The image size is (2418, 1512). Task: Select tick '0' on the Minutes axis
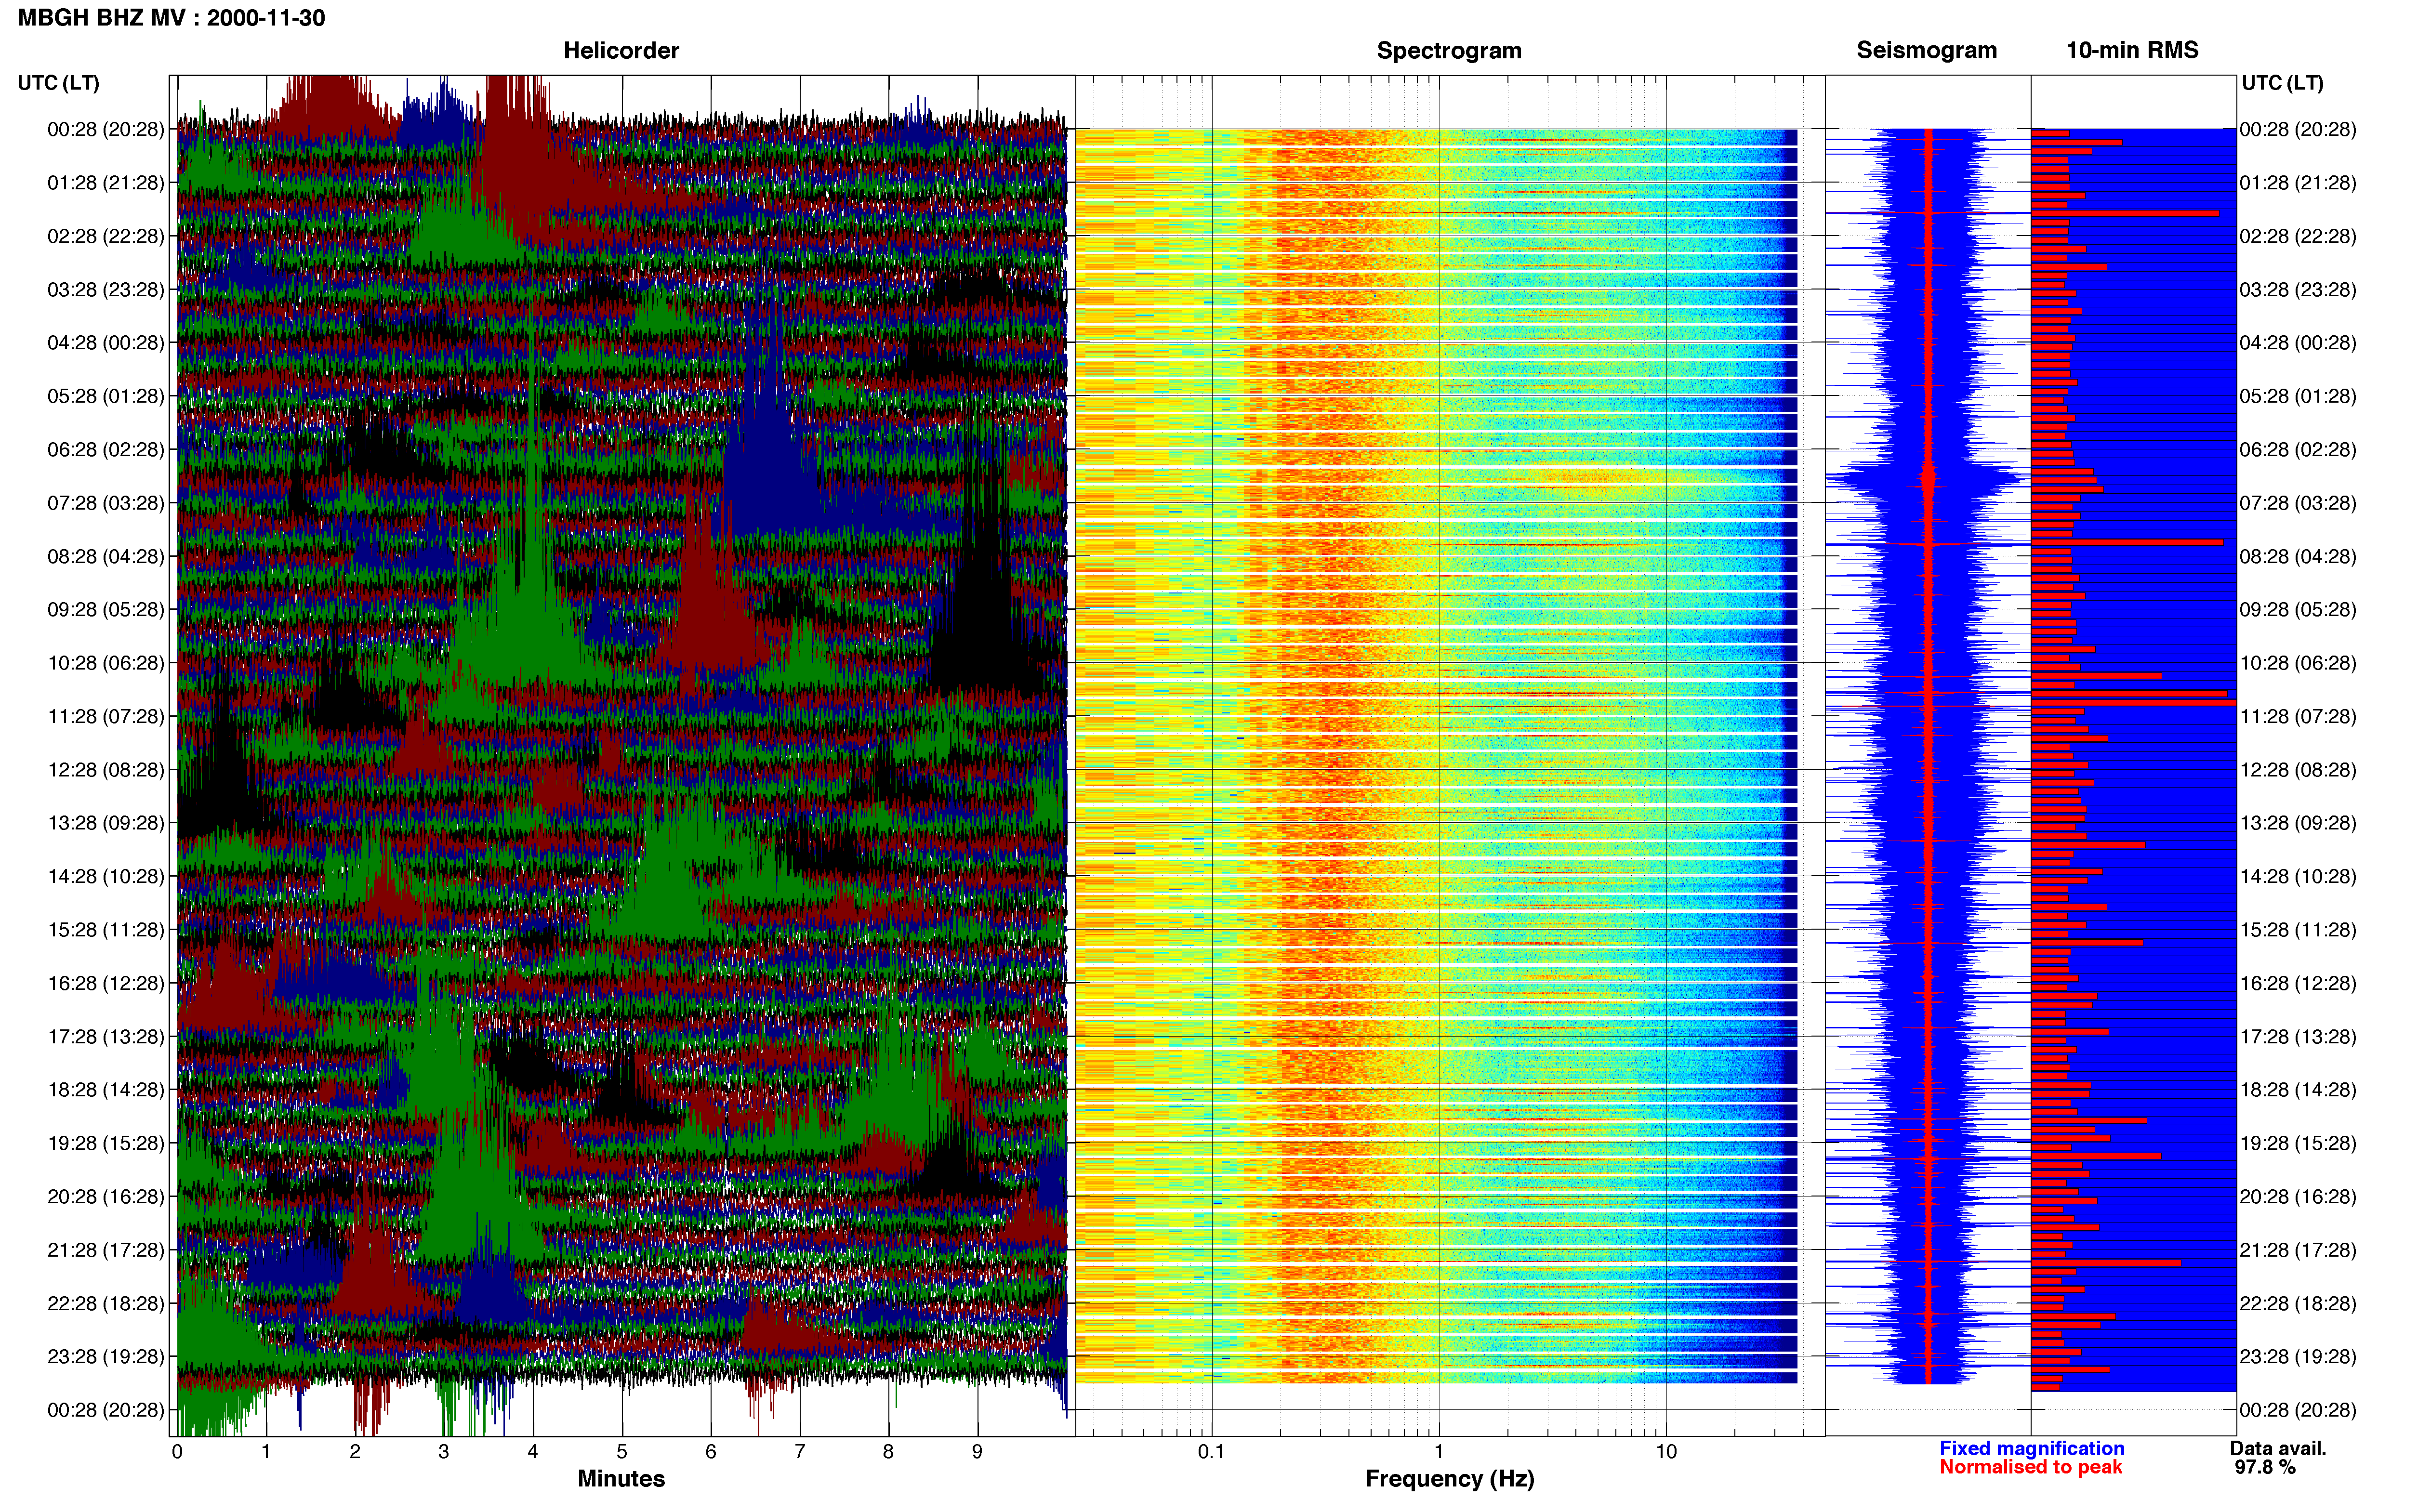pos(177,1452)
